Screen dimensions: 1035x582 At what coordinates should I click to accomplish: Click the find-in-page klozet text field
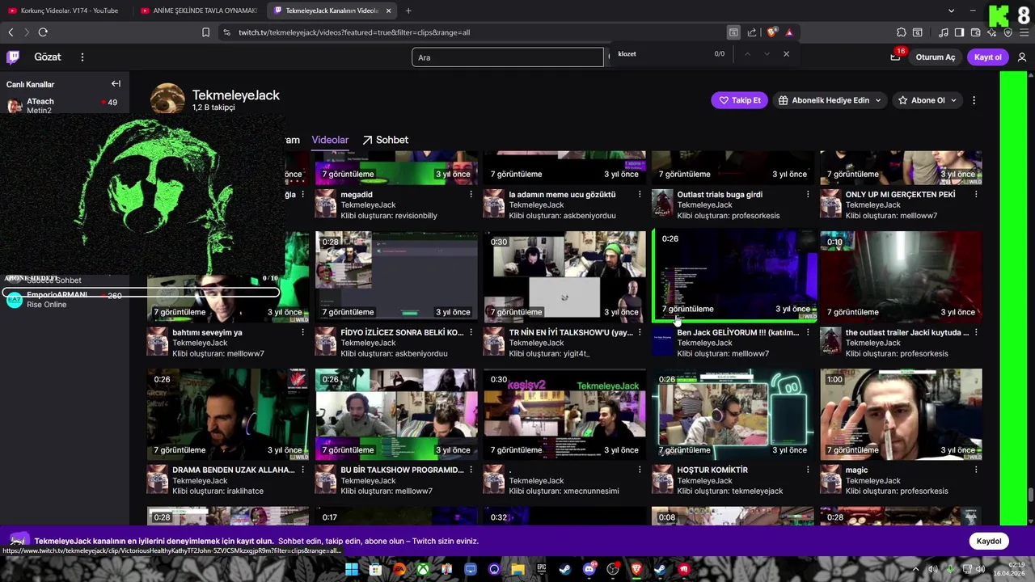coord(663,53)
